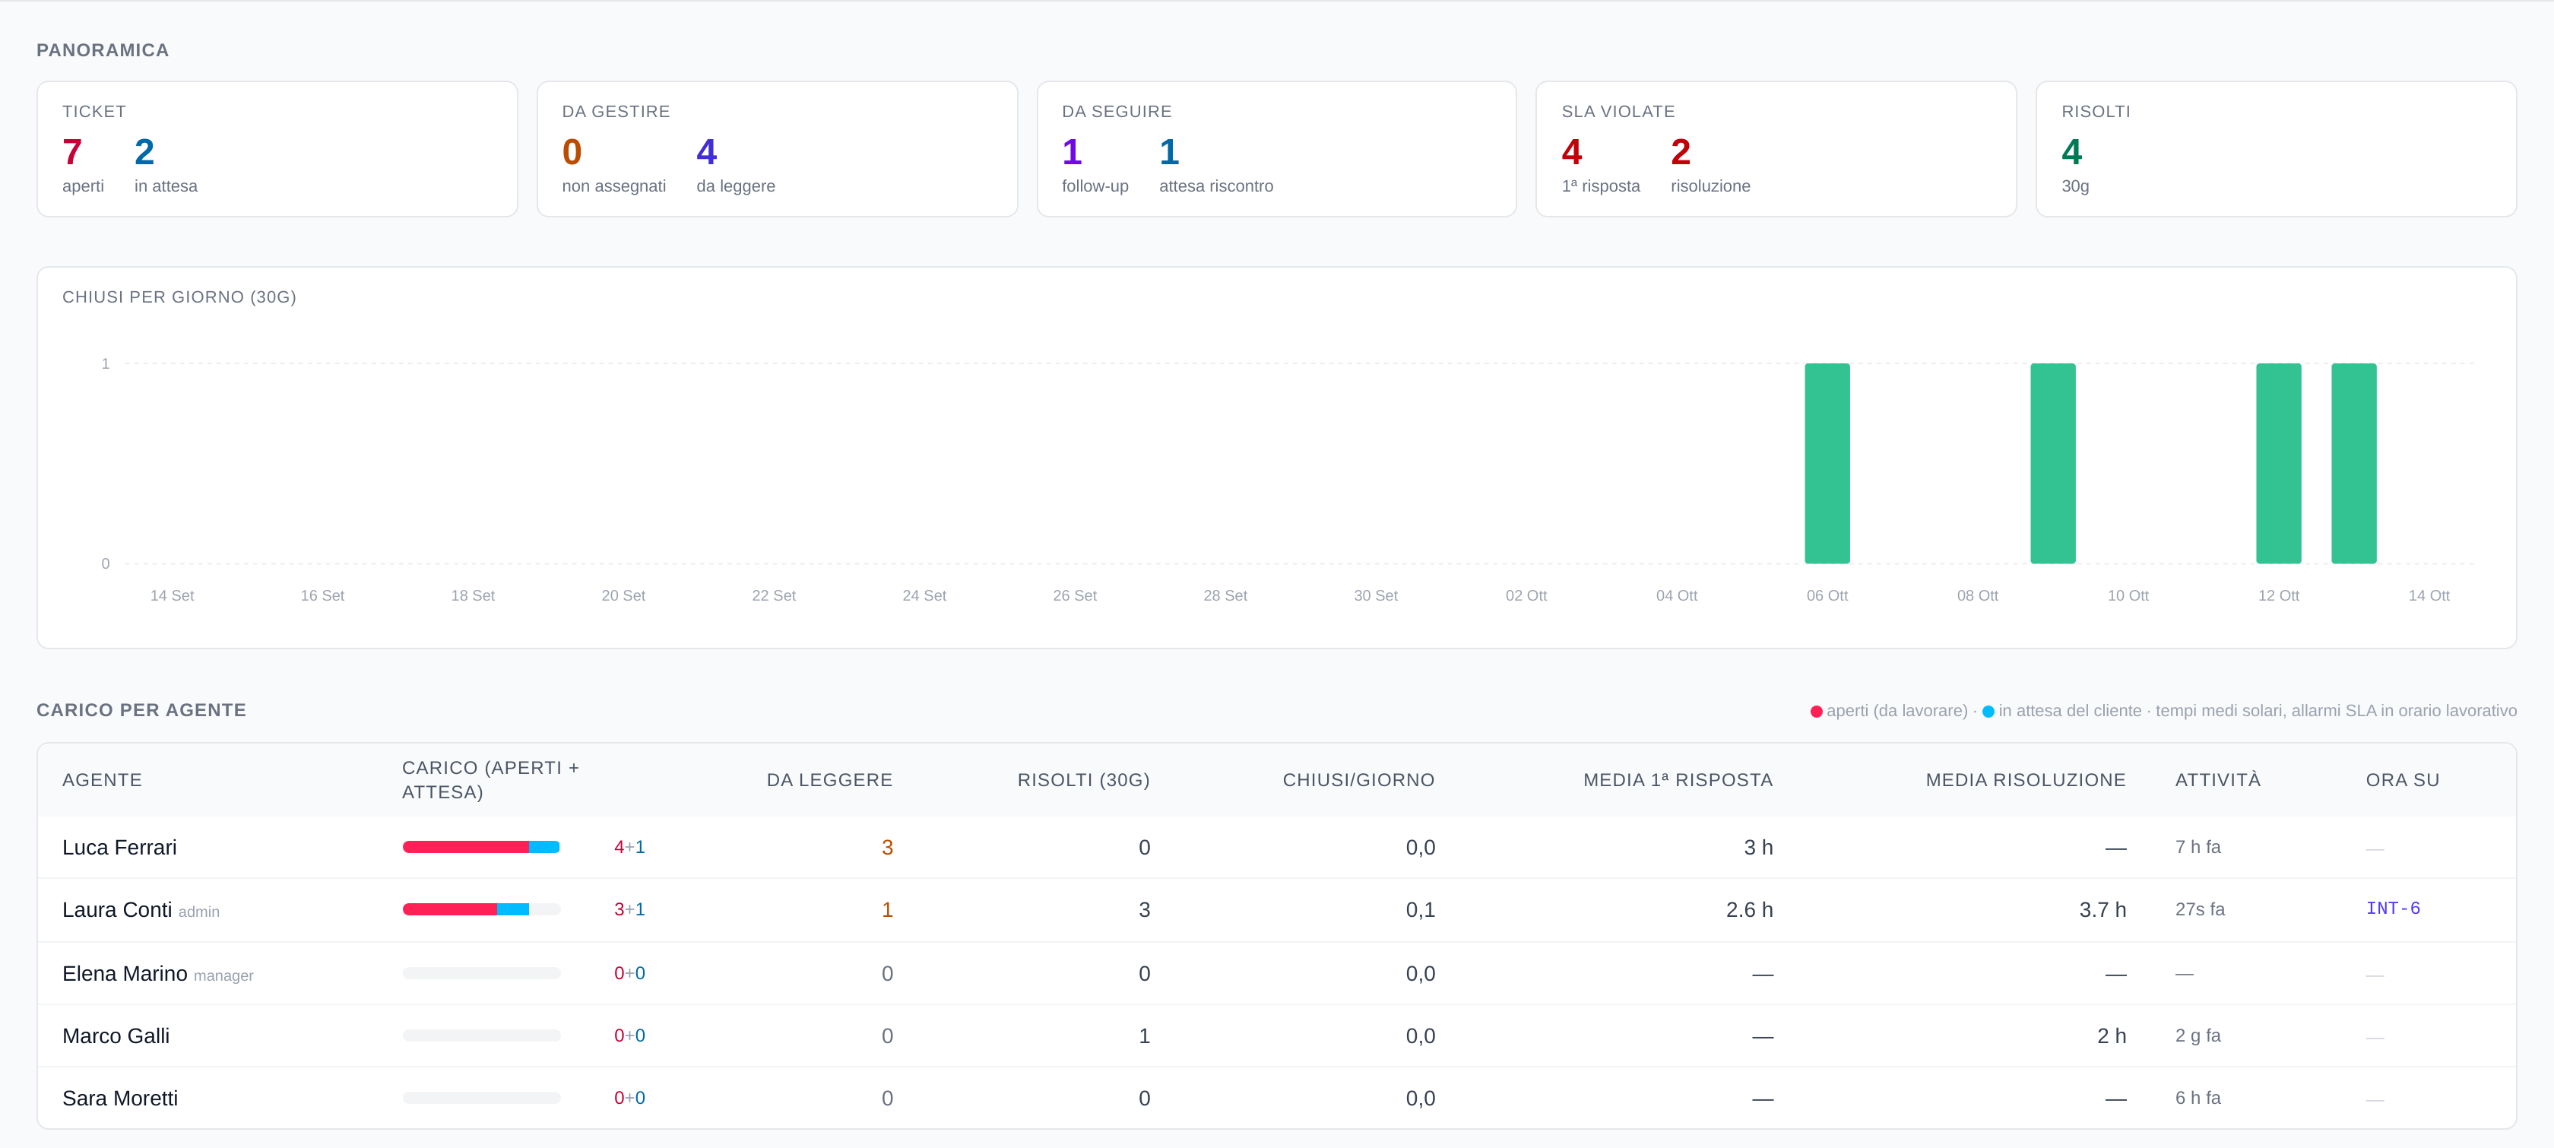The image size is (2554, 1148).
Task: Click Laura Conti's 3+1 load value
Action: pos(629,909)
